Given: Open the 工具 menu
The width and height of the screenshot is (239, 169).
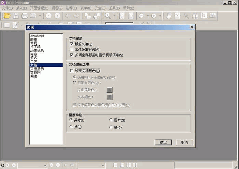Looking at the screenshot, I should point(113,8).
